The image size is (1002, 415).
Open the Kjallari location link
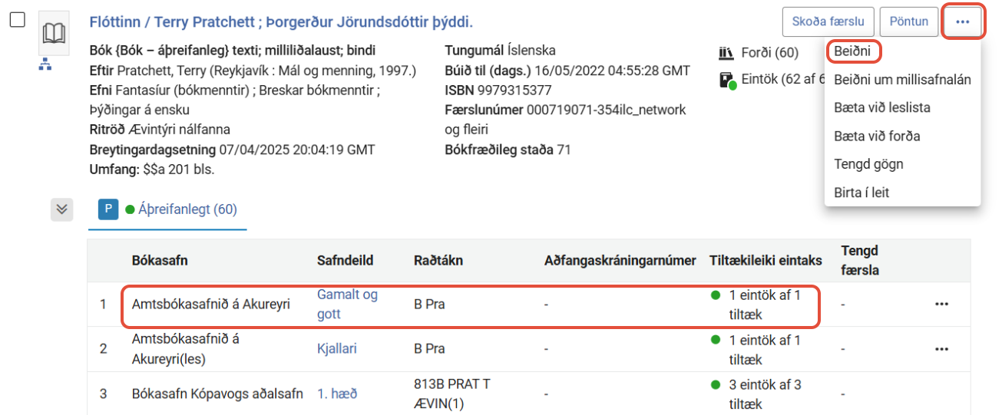[x=337, y=348]
